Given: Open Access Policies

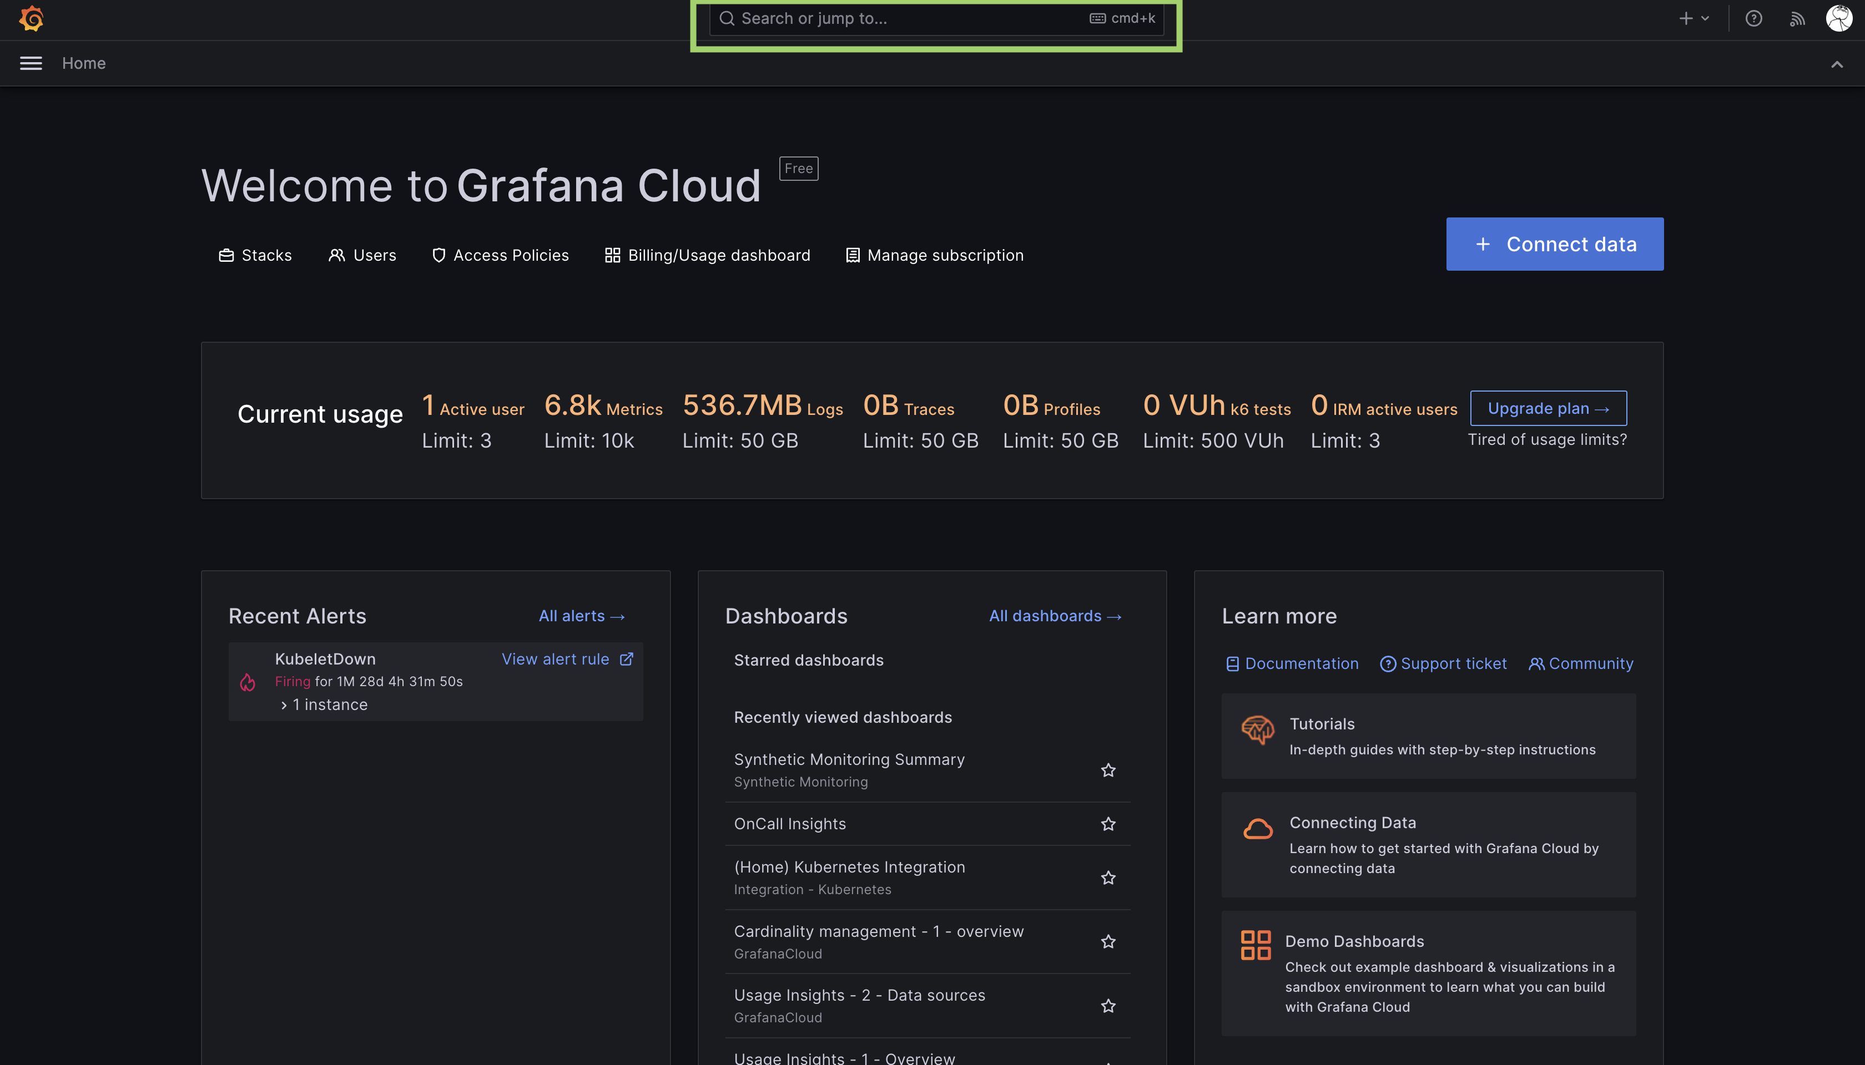Looking at the screenshot, I should coord(501,255).
